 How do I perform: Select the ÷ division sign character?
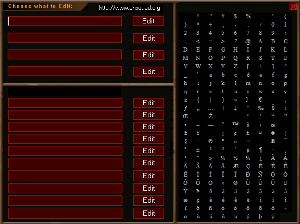(x=285, y=208)
